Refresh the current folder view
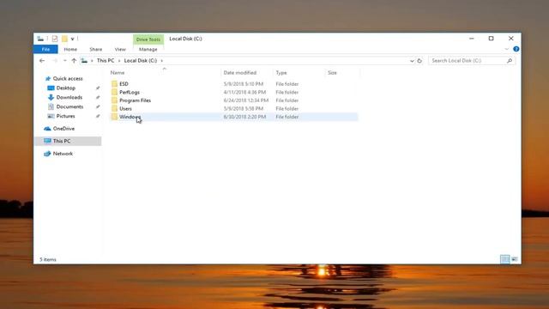The image size is (549, 309). (419, 61)
